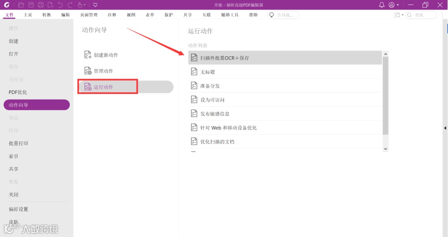
Task: Open 皮肤 in the file sidebar
Action: pyautogui.click(x=13, y=222)
